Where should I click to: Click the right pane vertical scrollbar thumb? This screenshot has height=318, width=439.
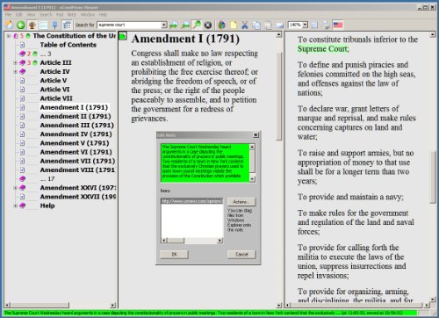tap(433, 177)
